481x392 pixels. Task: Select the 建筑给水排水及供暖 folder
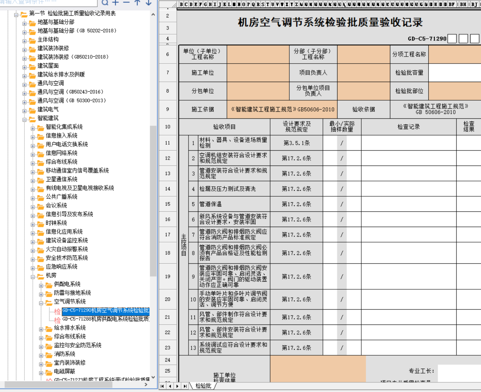61,74
